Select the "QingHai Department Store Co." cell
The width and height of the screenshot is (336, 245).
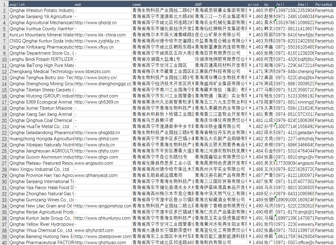click(41, 53)
